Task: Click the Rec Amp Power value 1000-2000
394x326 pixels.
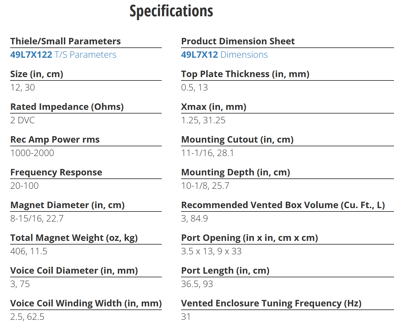Action: point(32,153)
